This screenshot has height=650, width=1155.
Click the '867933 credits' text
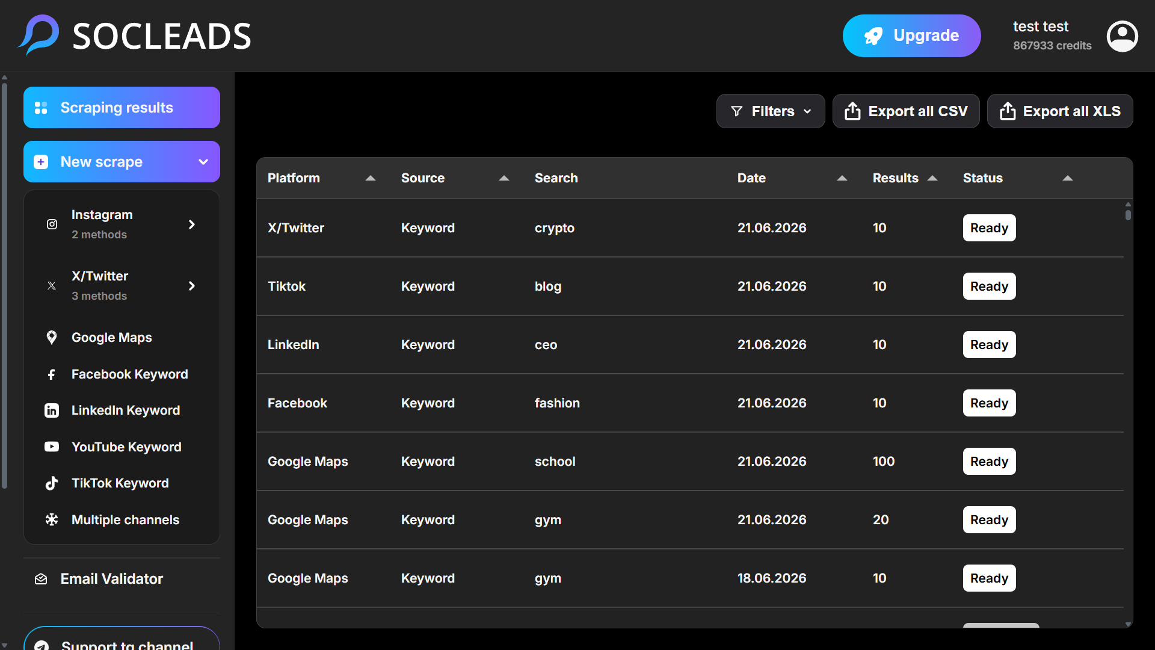tap(1052, 46)
